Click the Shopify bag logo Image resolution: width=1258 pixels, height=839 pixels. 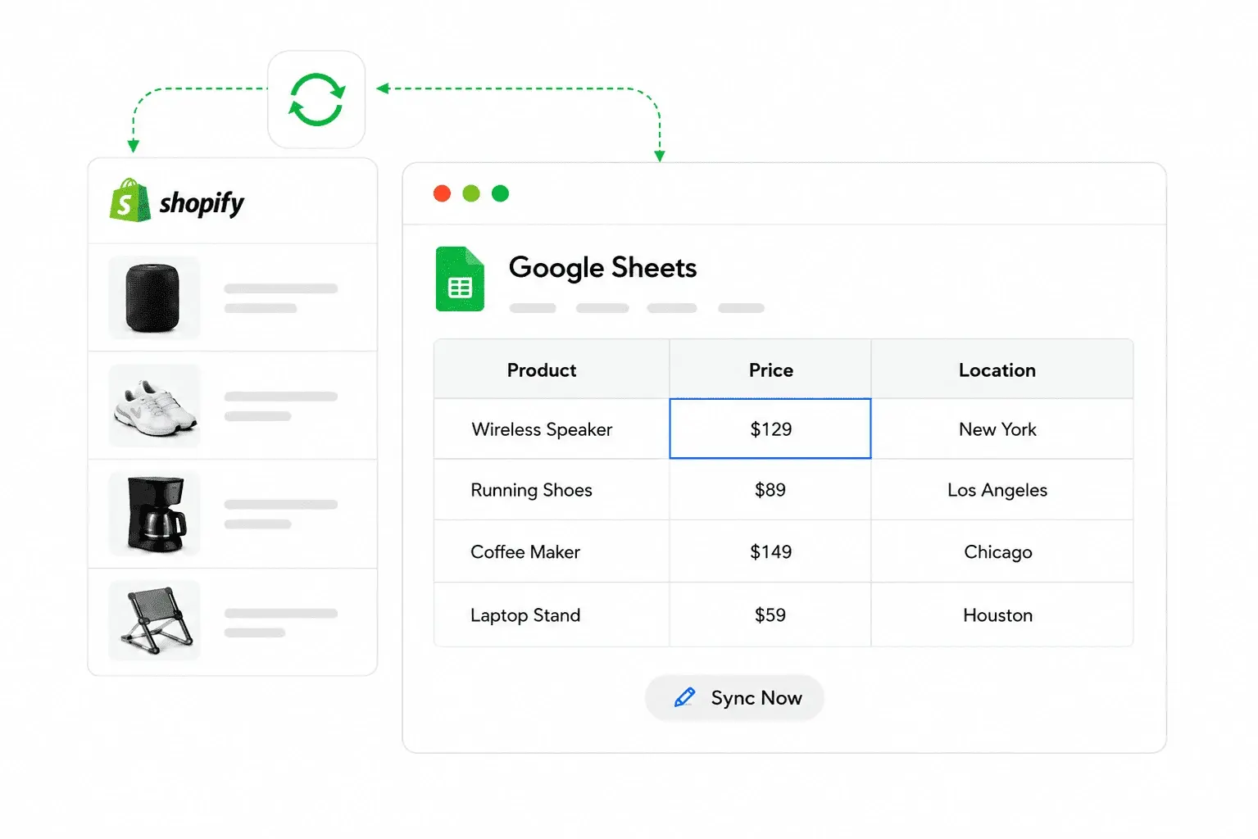coord(129,201)
